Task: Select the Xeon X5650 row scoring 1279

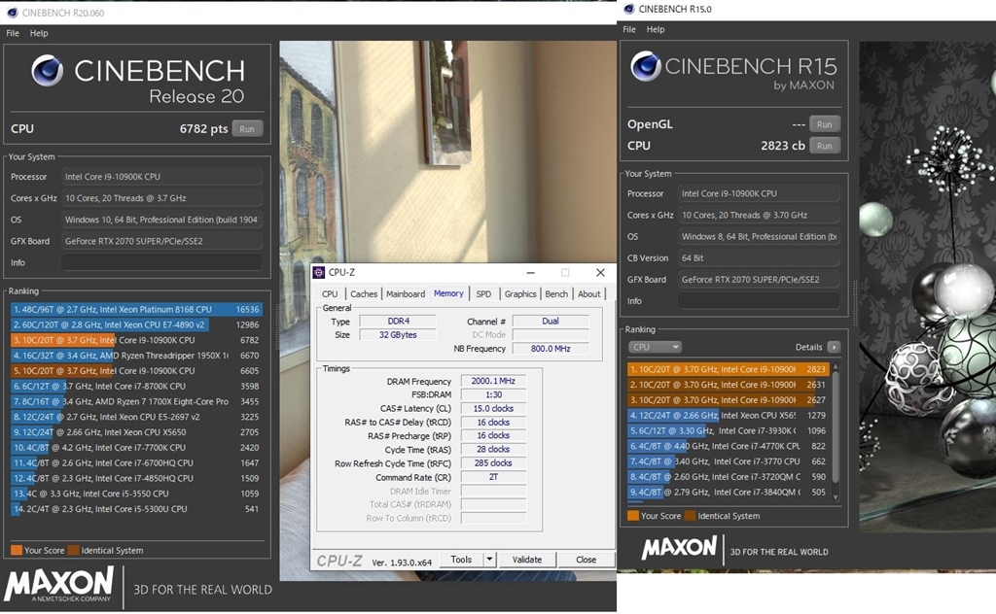Action: coord(728,416)
